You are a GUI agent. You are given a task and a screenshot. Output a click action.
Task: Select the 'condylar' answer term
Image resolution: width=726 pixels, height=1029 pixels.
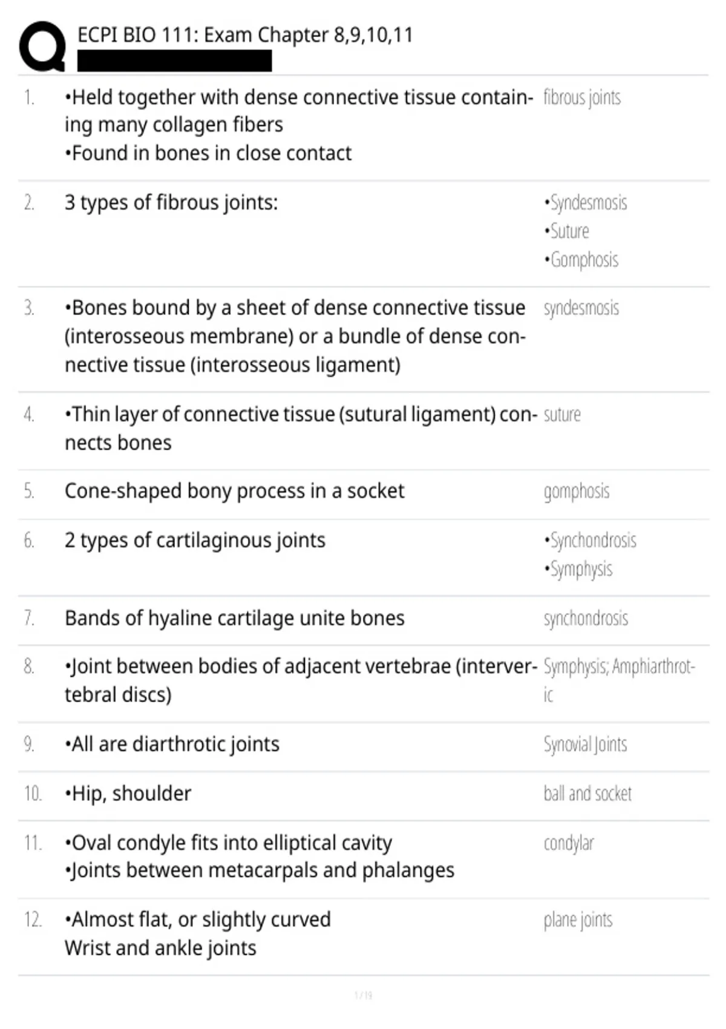(569, 843)
